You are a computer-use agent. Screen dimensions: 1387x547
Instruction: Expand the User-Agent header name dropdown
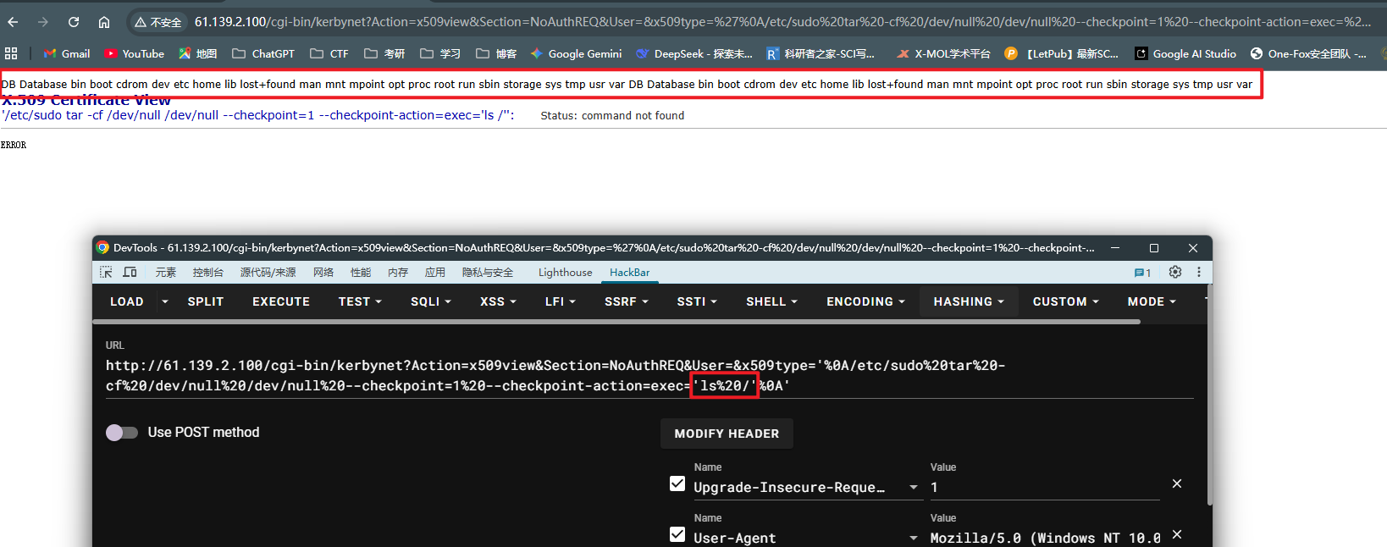tap(914, 539)
